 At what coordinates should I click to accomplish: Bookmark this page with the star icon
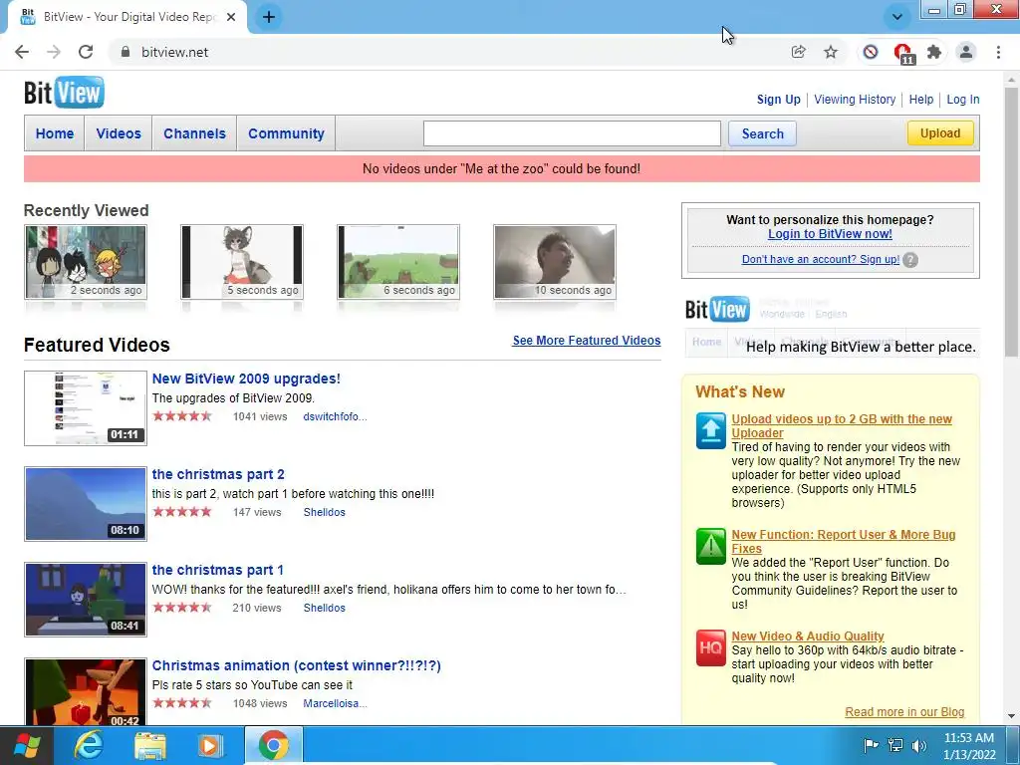pos(831,52)
